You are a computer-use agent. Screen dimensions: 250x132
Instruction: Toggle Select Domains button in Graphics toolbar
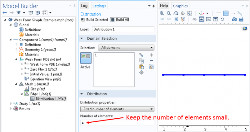[x=226, y=13]
